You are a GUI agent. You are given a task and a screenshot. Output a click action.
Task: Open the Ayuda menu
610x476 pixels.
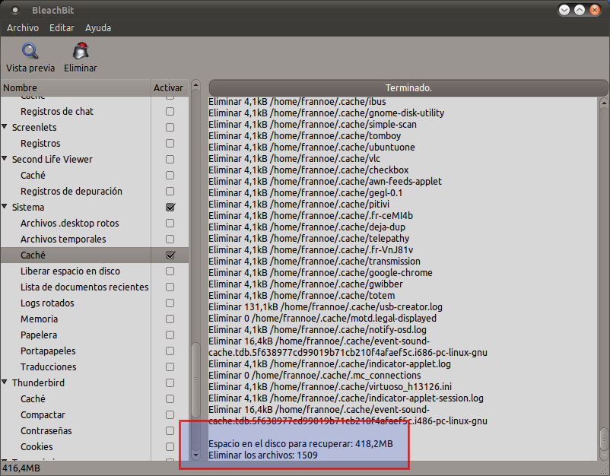(98, 28)
